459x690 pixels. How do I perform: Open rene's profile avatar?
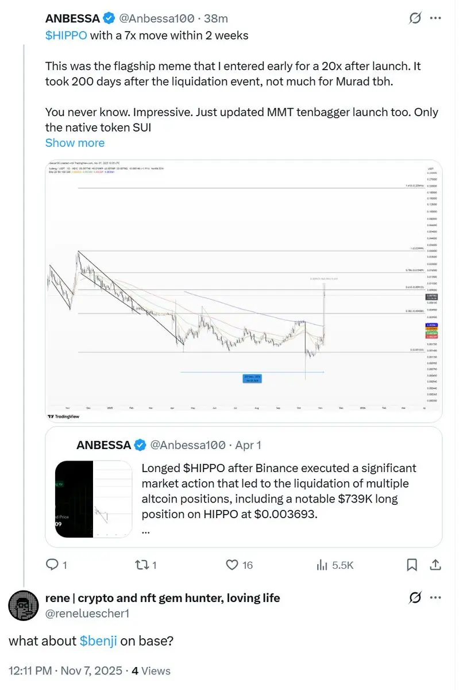tap(24, 605)
